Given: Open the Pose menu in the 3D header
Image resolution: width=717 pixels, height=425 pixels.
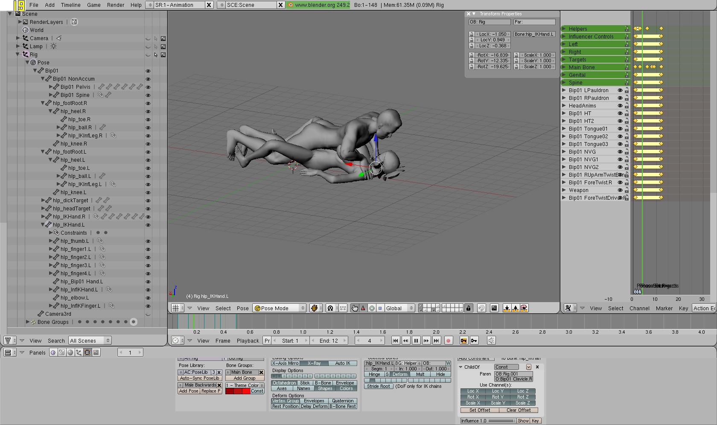Looking at the screenshot, I should tap(242, 308).
